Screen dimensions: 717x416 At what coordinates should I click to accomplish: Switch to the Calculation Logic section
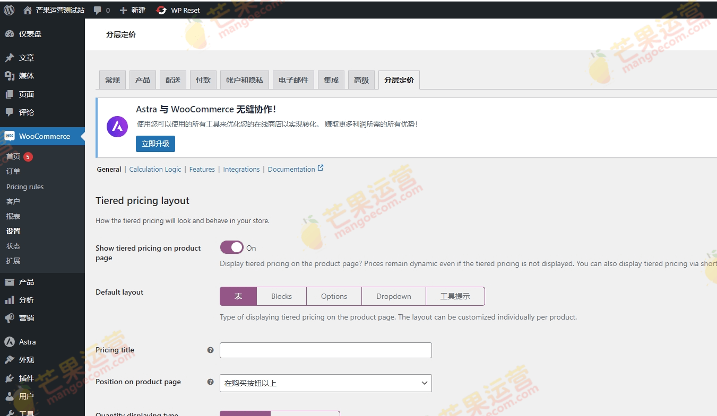coord(155,169)
